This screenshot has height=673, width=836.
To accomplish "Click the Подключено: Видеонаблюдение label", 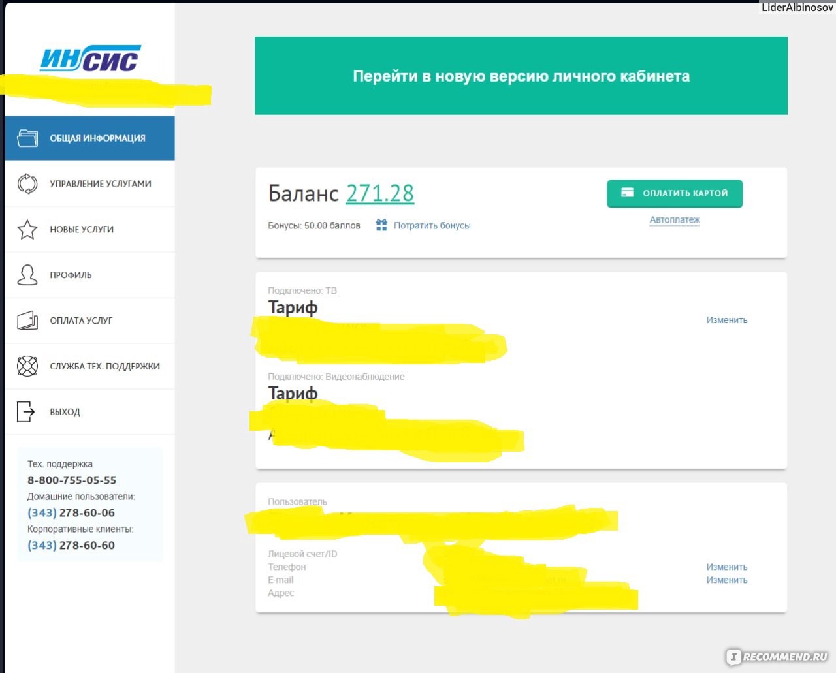I will coord(336,377).
